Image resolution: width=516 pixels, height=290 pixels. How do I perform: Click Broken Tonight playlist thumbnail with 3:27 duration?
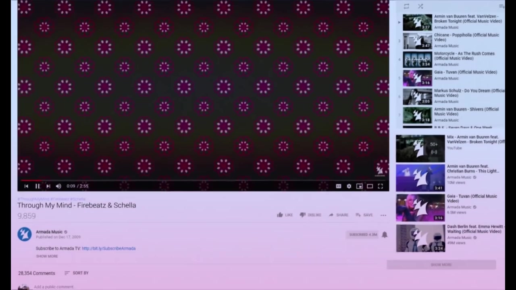(418, 22)
